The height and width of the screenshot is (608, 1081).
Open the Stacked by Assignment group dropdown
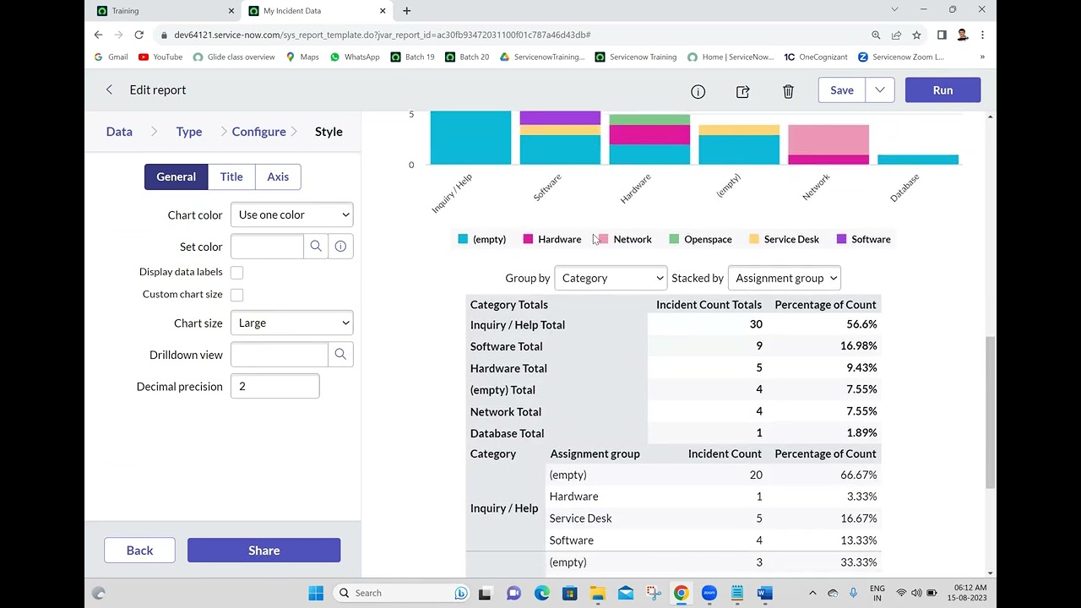pyautogui.click(x=785, y=278)
